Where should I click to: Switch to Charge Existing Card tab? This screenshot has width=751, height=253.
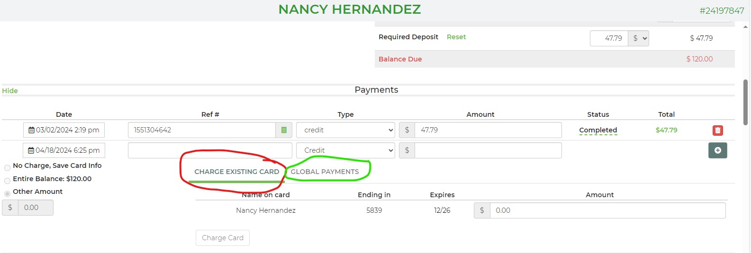coord(236,172)
